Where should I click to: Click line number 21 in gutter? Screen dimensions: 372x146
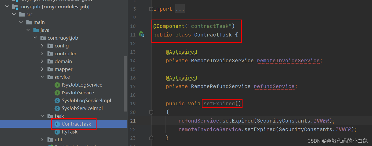pos(133,121)
